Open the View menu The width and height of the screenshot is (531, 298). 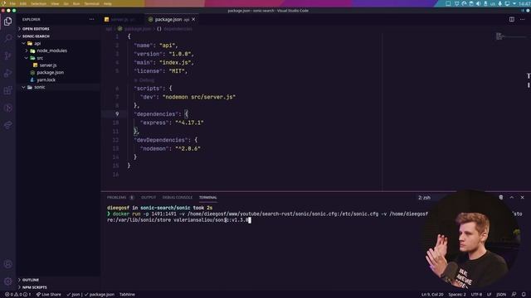click(x=55, y=3)
